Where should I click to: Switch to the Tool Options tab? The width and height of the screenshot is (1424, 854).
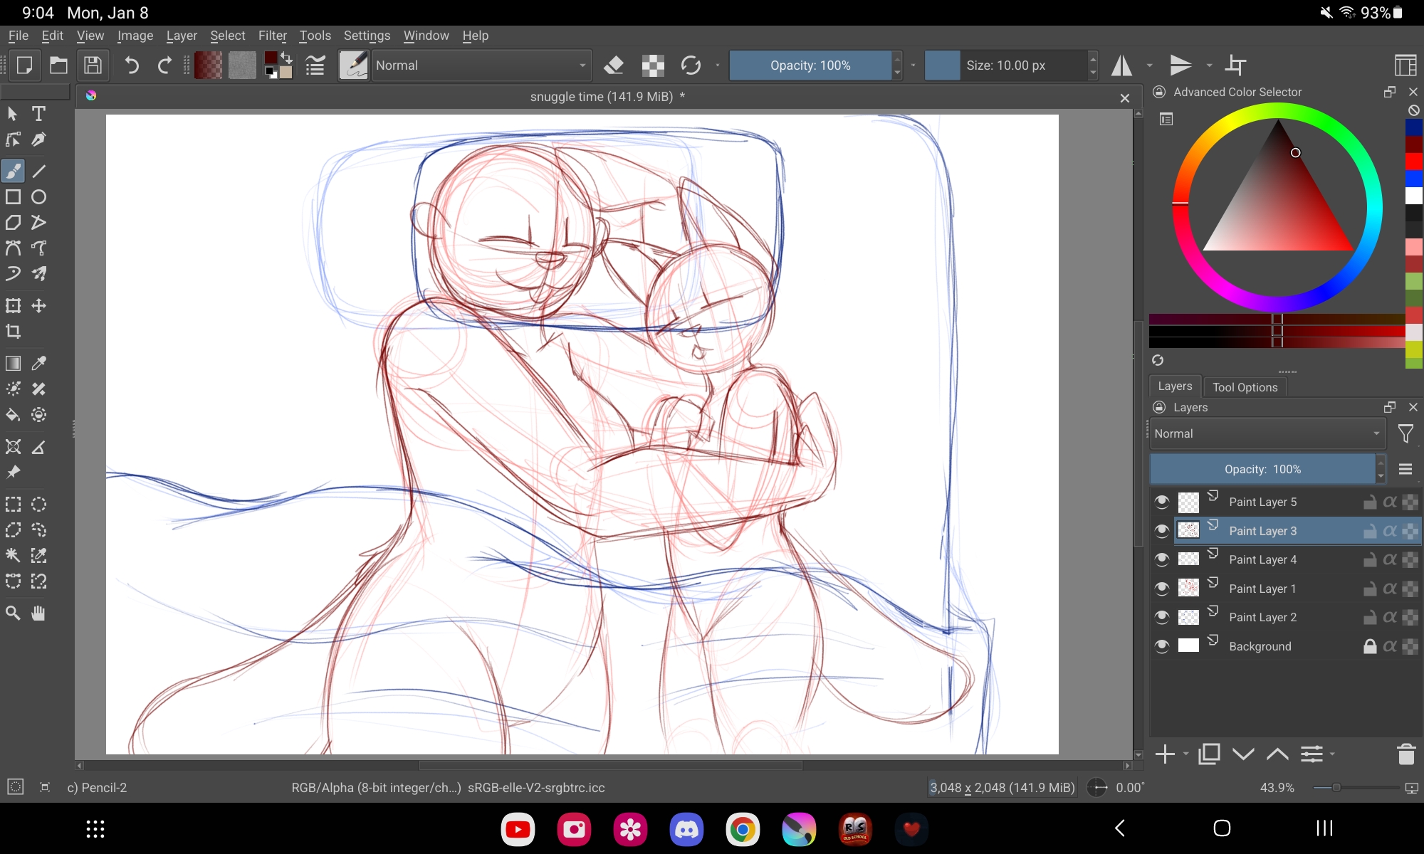[1245, 387]
